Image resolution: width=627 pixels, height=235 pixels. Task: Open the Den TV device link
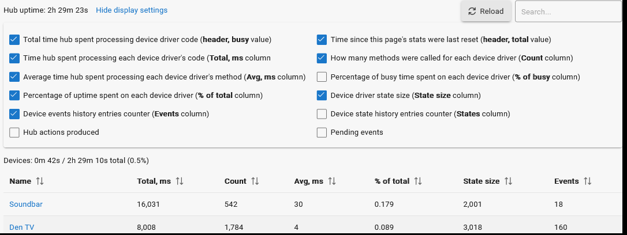[x=22, y=228]
